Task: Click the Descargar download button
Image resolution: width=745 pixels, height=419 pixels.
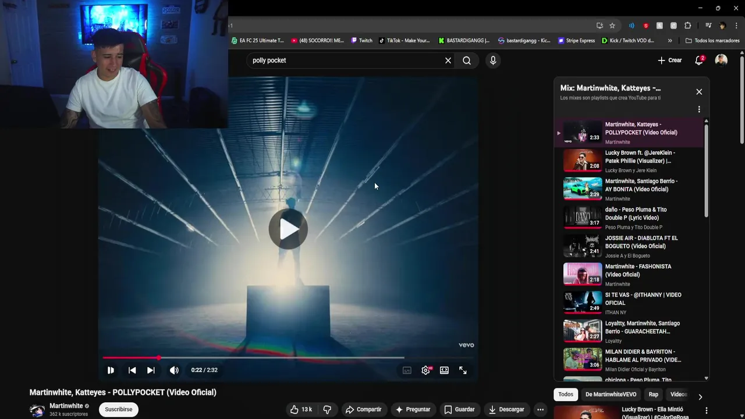Action: click(506, 410)
